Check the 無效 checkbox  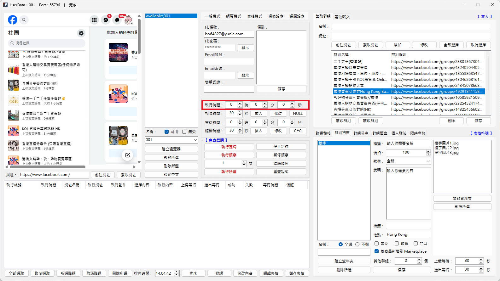point(184,132)
